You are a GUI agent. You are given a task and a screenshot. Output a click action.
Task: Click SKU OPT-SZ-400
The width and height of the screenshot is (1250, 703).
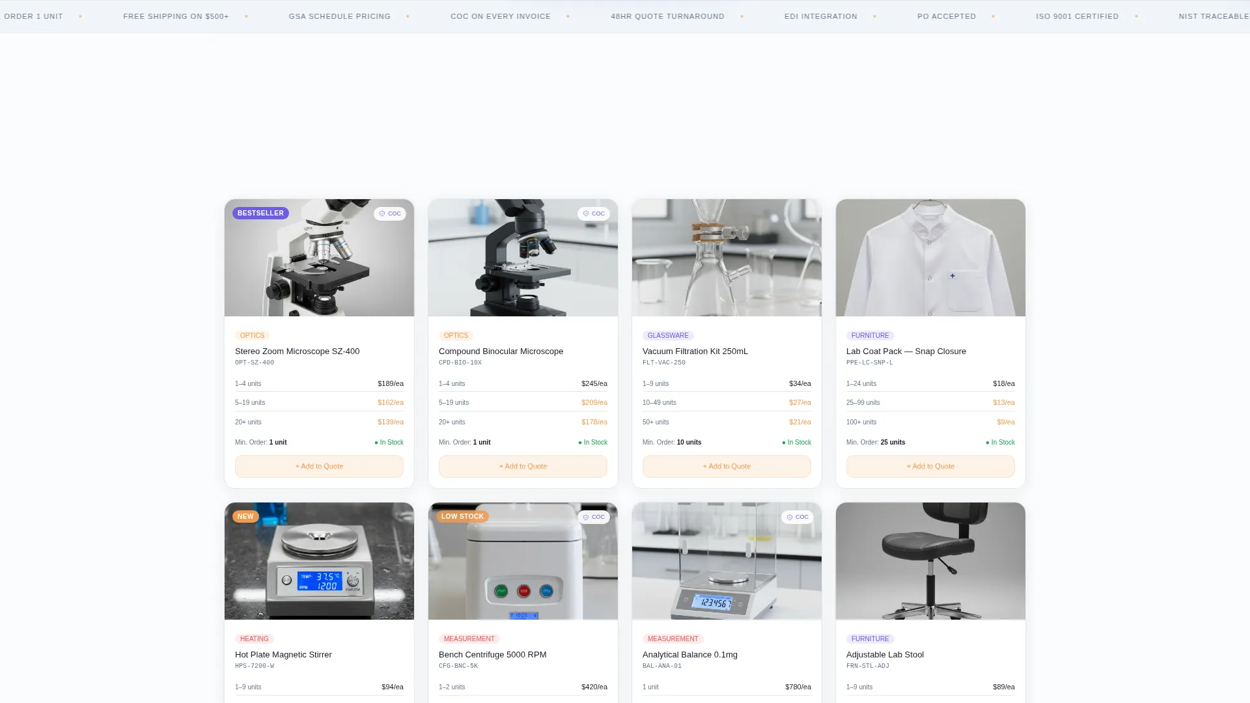[255, 363]
